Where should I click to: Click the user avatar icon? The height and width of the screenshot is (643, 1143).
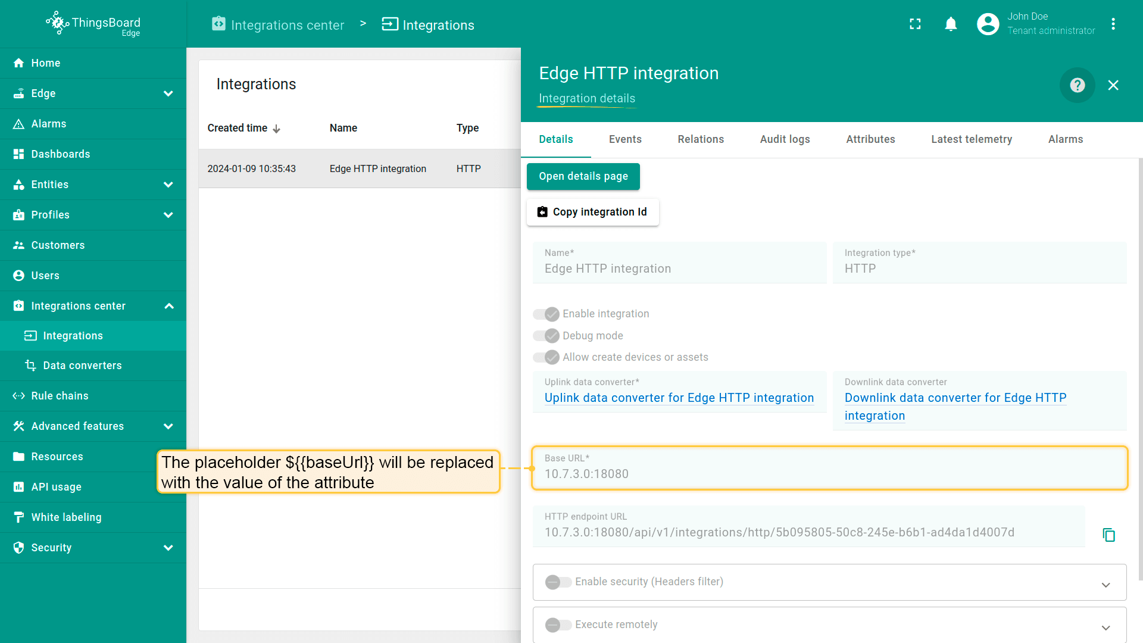point(988,24)
